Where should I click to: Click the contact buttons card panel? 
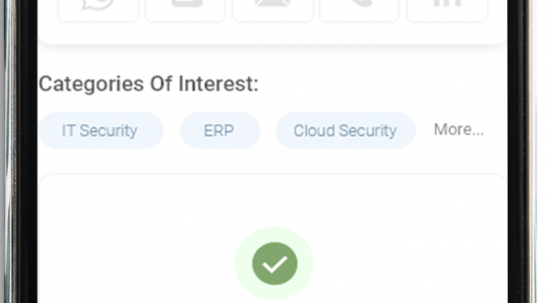(273, 22)
